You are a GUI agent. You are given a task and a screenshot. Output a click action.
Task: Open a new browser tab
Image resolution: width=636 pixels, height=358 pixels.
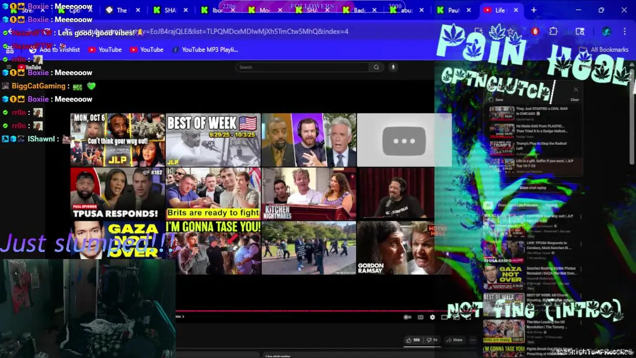534,10
